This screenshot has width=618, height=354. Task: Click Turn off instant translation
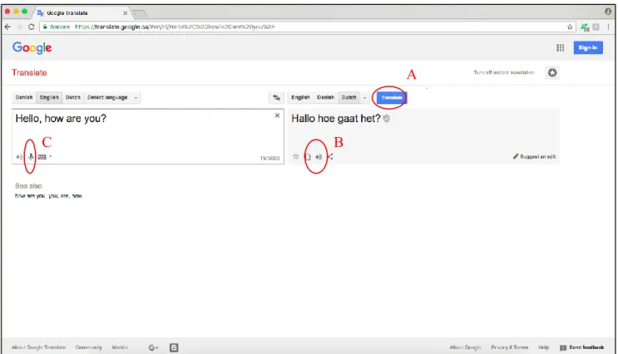pyautogui.click(x=504, y=72)
